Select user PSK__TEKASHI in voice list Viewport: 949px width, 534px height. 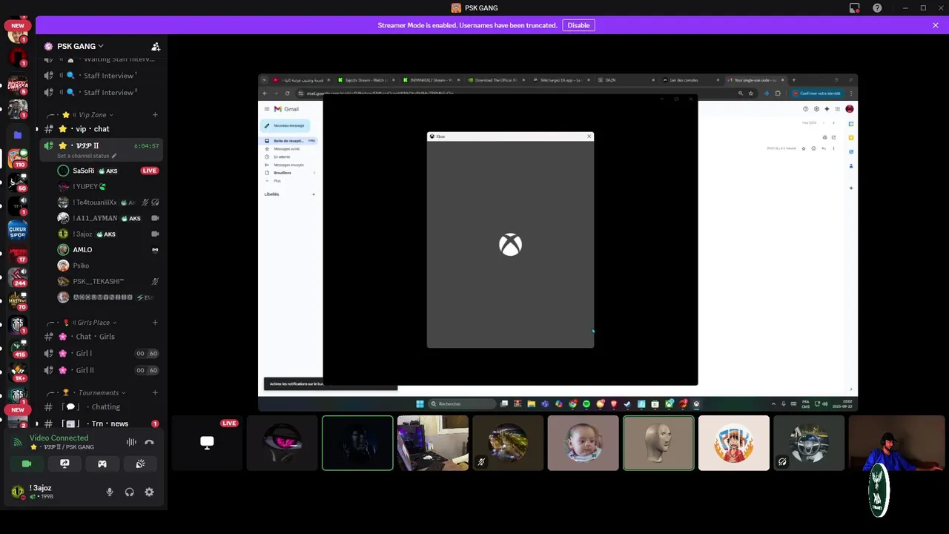pyautogui.click(x=108, y=281)
